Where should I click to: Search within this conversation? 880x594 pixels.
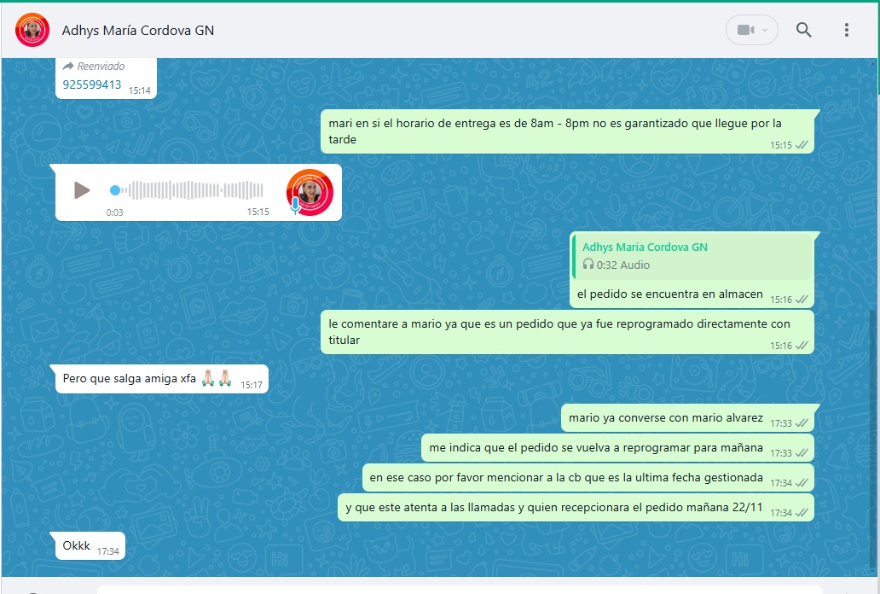[803, 30]
